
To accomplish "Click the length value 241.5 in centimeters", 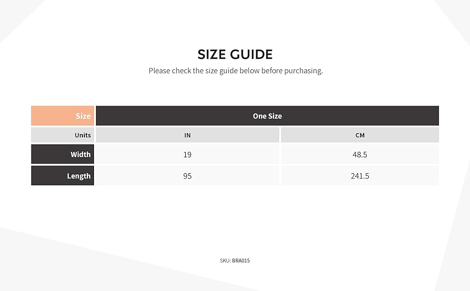I will pyautogui.click(x=360, y=176).
